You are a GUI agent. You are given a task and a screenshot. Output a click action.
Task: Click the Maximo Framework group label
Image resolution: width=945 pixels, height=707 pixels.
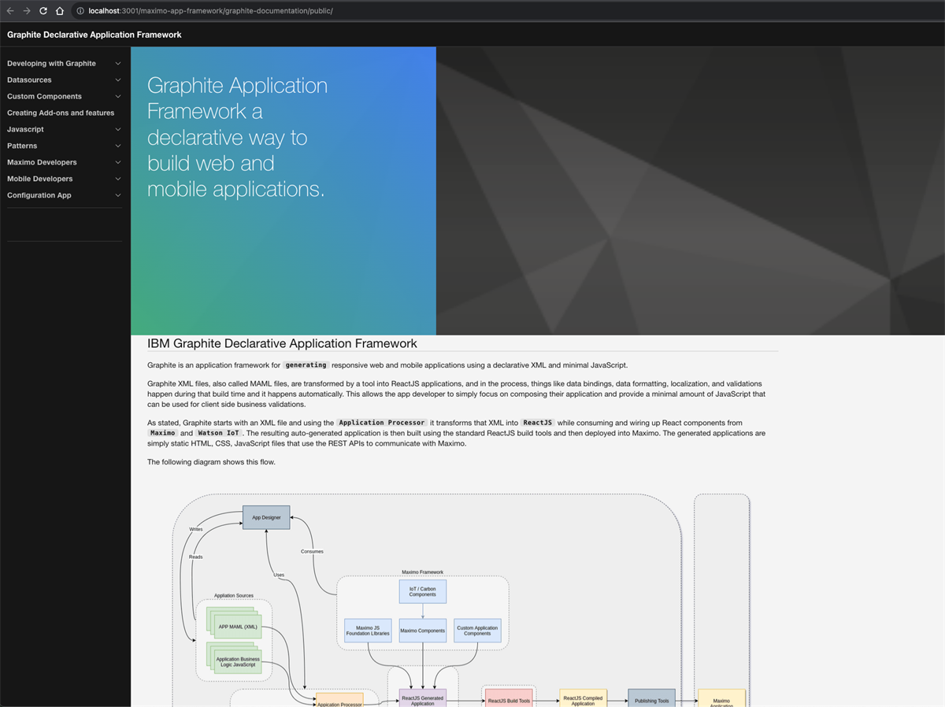[x=423, y=572]
